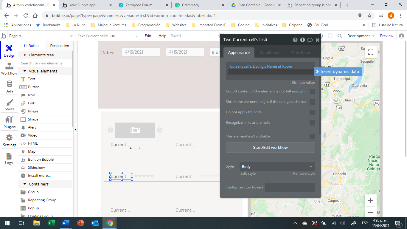Image resolution: width=407 pixels, height=229 pixels.
Task: Open the Settings gear in Bubble sidebar
Action: pos(9,140)
